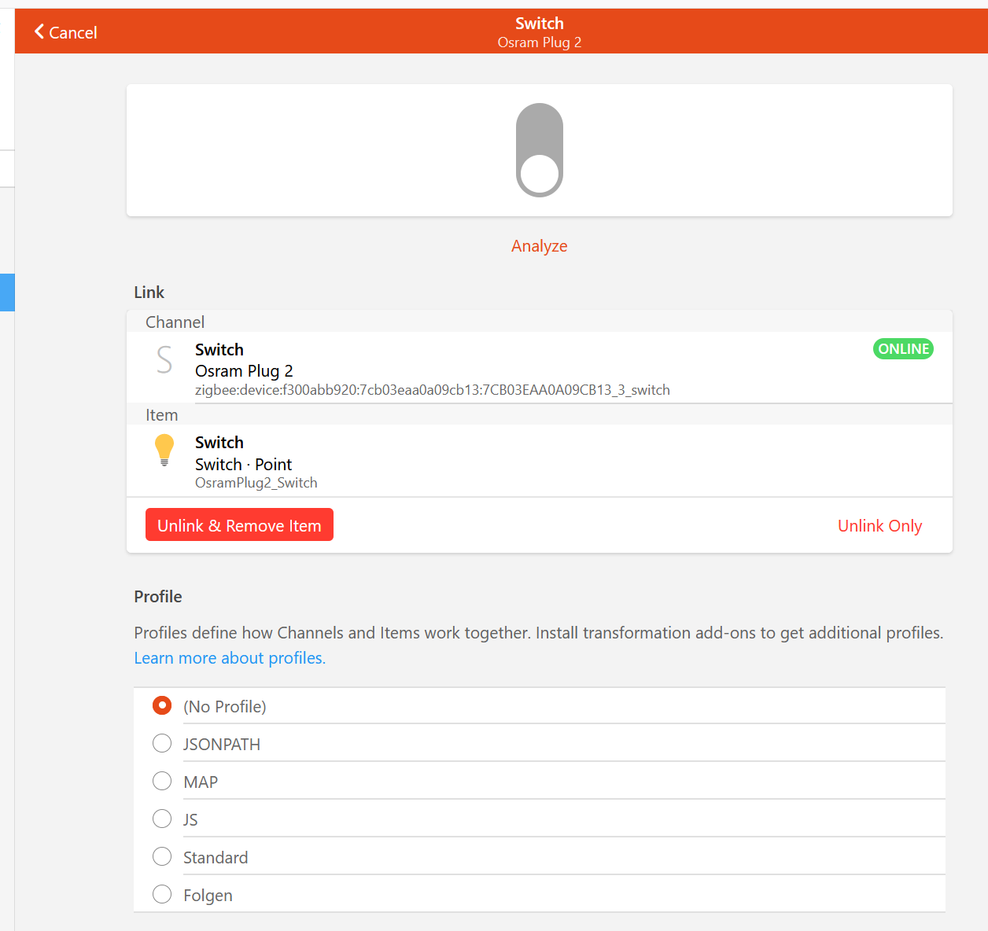Click the channel's S letter icon
Image resolution: width=988 pixels, height=931 pixels.
(x=164, y=360)
